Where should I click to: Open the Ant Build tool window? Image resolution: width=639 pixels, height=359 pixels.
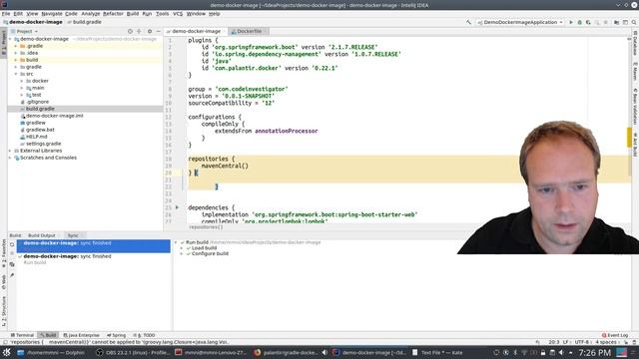click(635, 145)
